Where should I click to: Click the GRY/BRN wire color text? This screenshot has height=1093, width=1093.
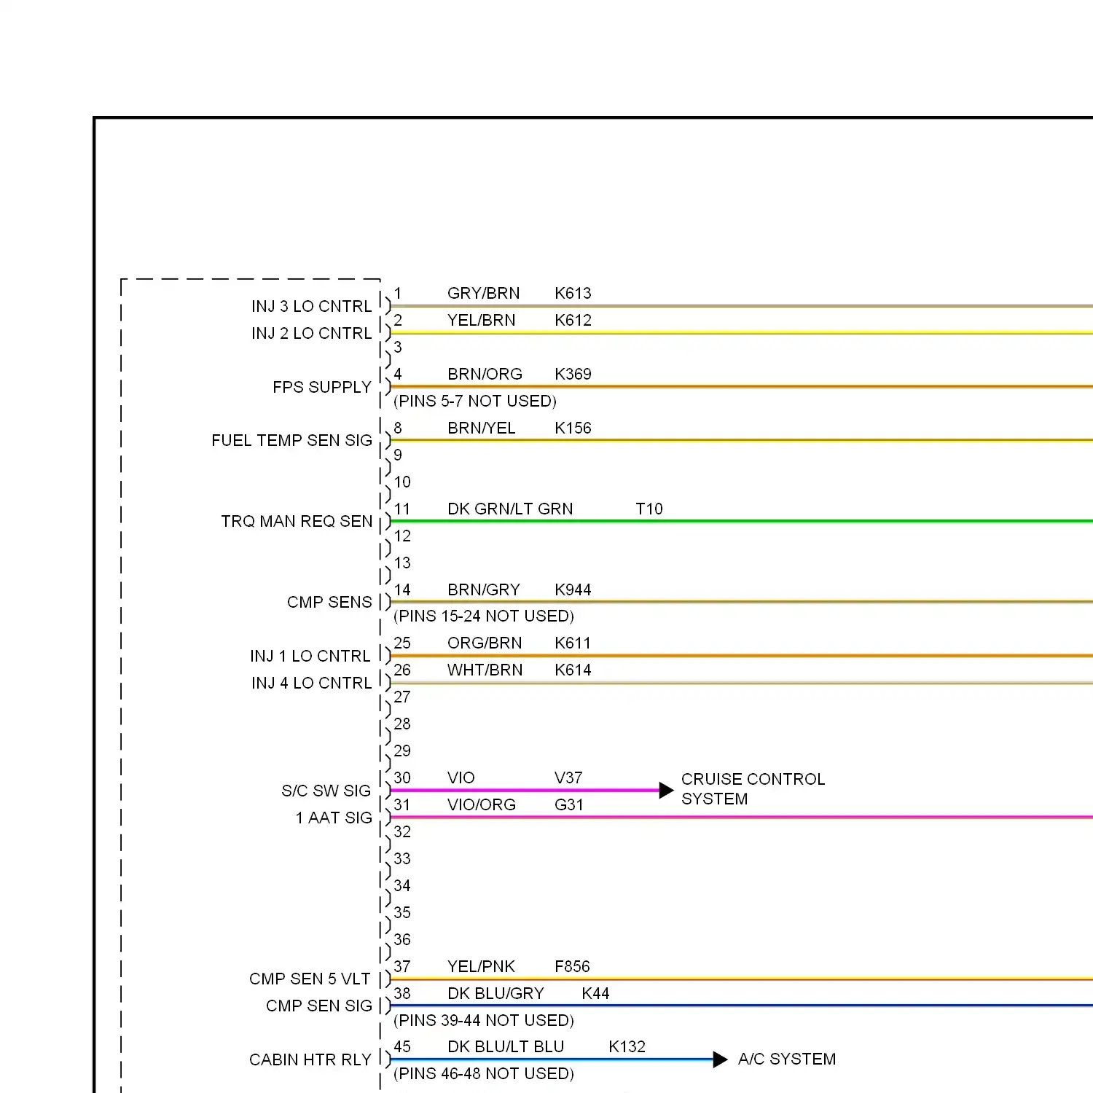coord(484,293)
